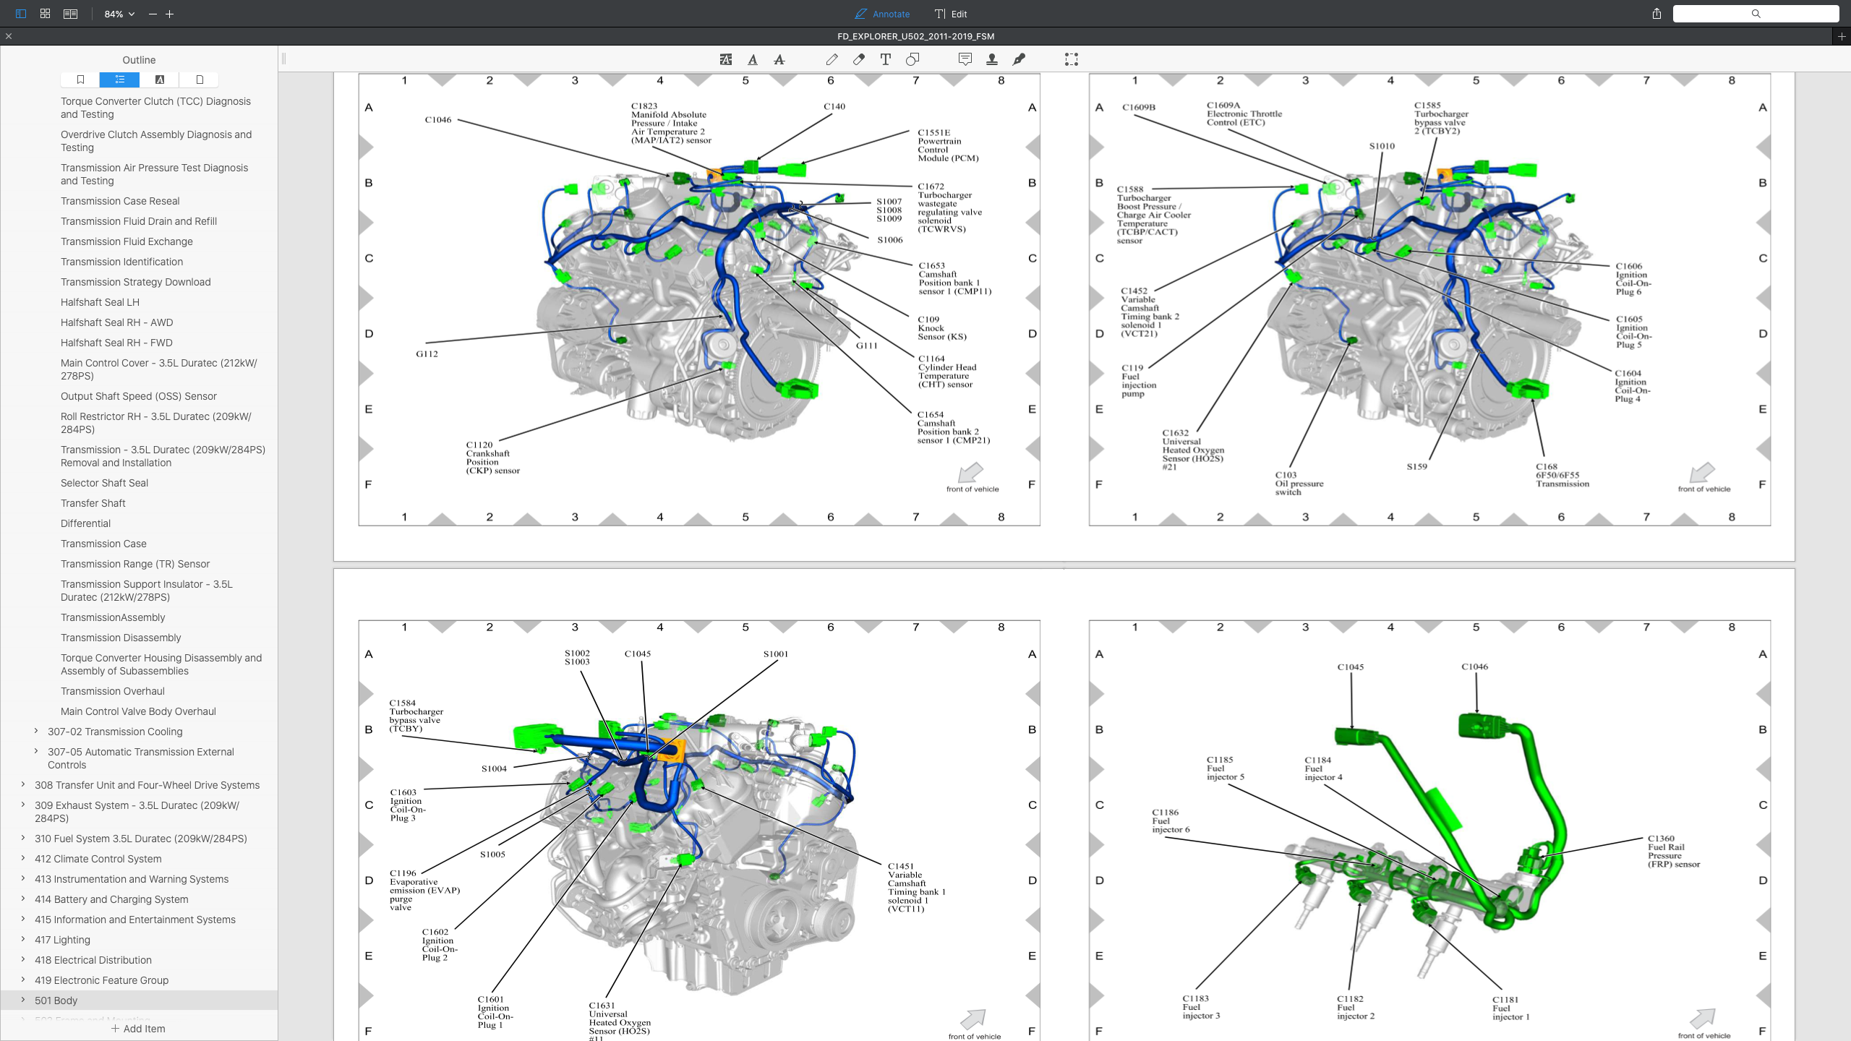1851x1041 pixels.
Task: Choose the eraser tool
Action: pyautogui.click(x=859, y=60)
